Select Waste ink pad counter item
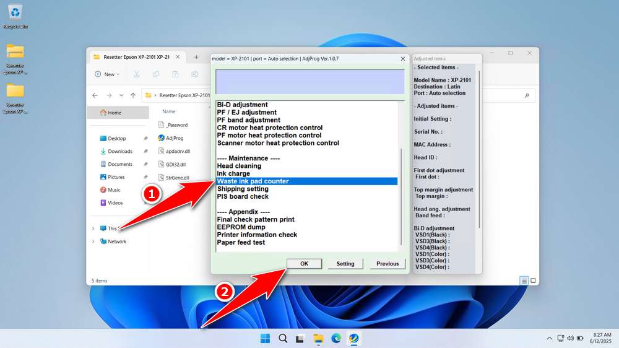The width and height of the screenshot is (619, 348). click(307, 181)
